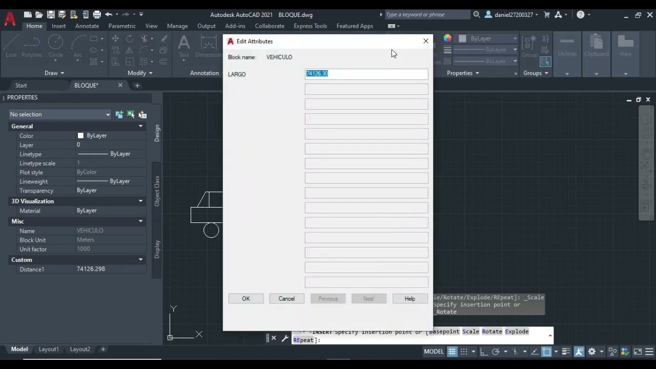Open the AutoCAD application menu logo

(10, 19)
